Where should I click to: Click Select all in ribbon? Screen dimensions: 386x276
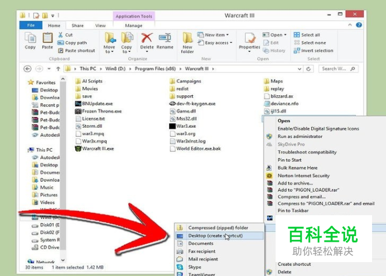307,35
